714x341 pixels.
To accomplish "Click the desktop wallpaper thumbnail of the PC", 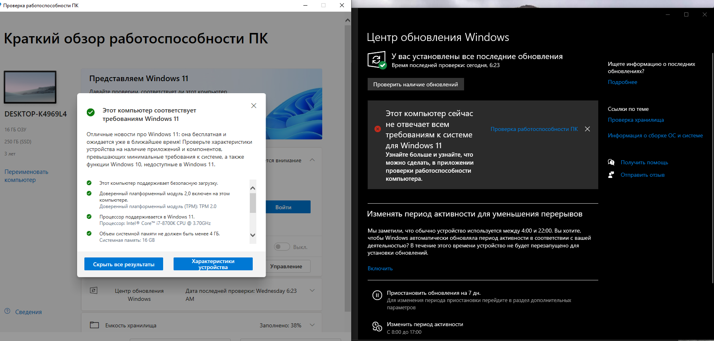I will [30, 87].
